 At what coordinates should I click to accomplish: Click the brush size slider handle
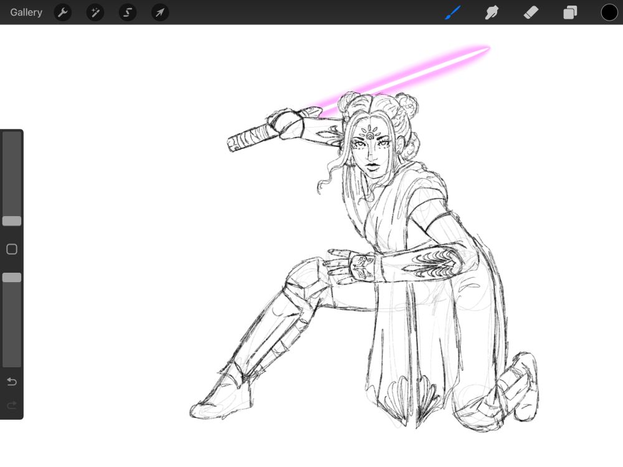click(12, 221)
